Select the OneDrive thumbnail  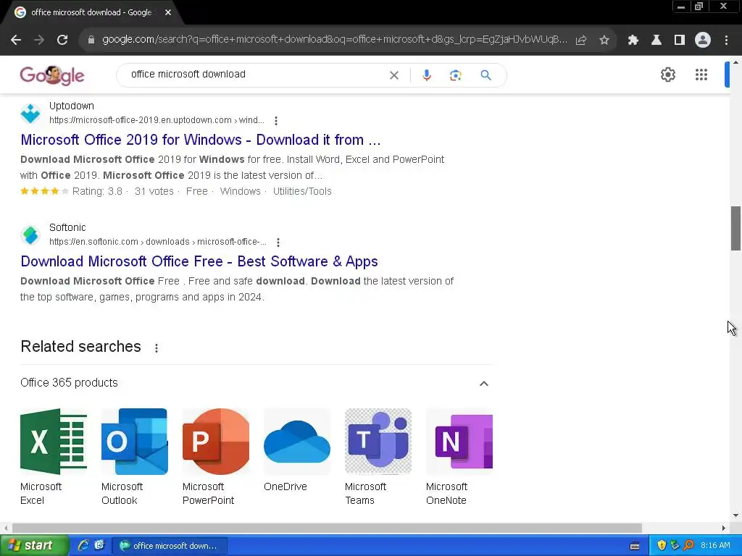(x=296, y=442)
